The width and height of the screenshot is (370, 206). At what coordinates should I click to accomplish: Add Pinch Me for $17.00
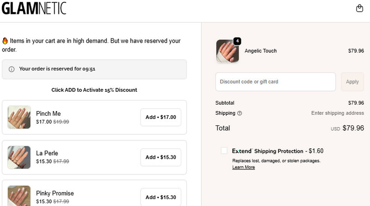pyautogui.click(x=160, y=117)
